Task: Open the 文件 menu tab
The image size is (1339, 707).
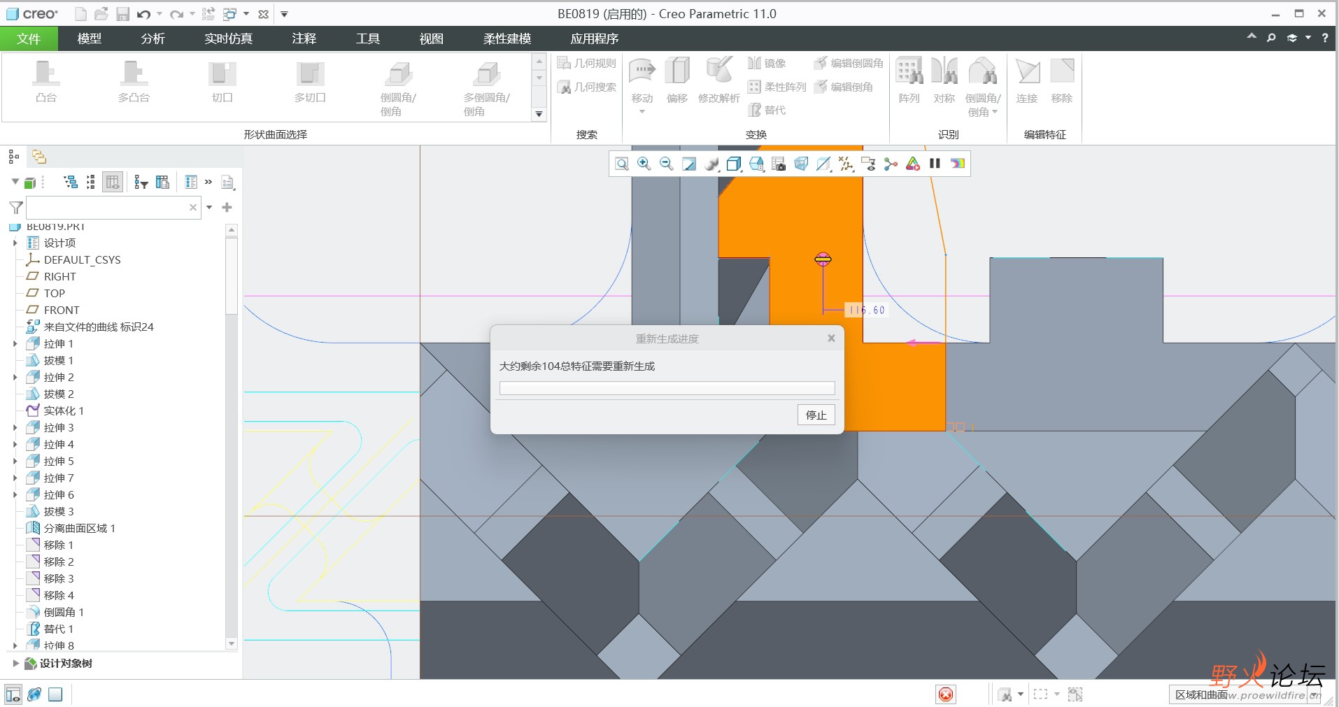Action: point(29,38)
